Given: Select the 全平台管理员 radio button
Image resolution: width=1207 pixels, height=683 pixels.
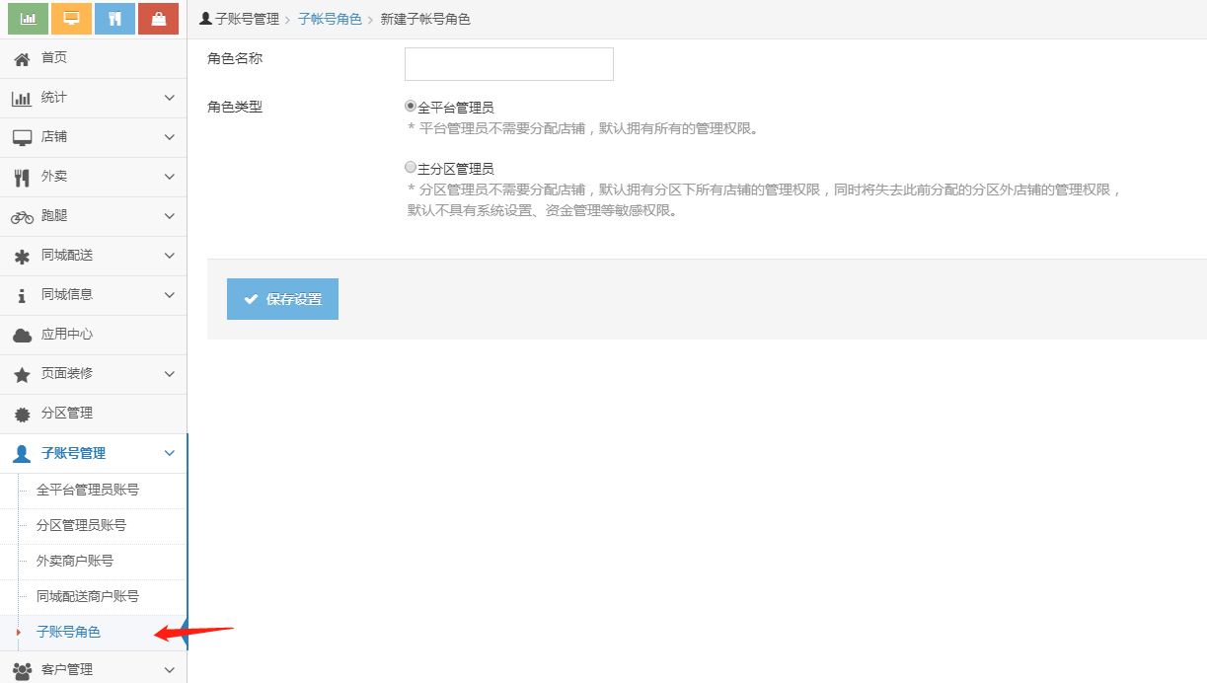Looking at the screenshot, I should [411, 107].
